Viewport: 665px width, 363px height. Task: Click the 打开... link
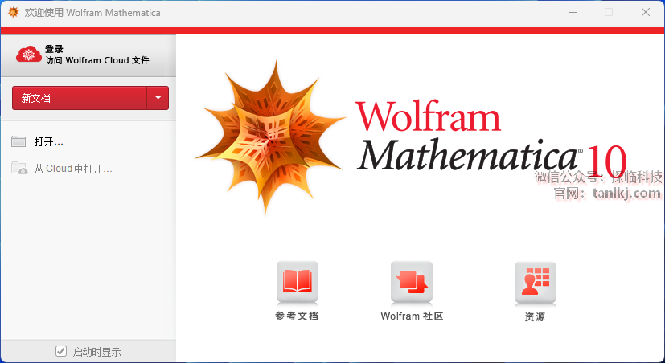coord(48,141)
